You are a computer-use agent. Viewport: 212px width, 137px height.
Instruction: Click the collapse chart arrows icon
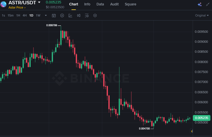207,5
